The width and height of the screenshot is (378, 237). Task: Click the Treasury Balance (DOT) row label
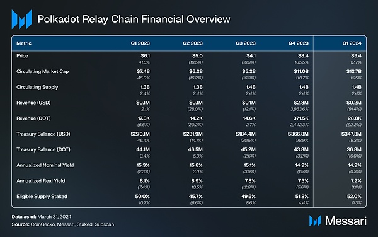pyautogui.click(x=43, y=149)
